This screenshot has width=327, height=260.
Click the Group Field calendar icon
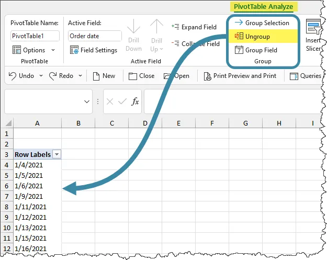tap(239, 50)
